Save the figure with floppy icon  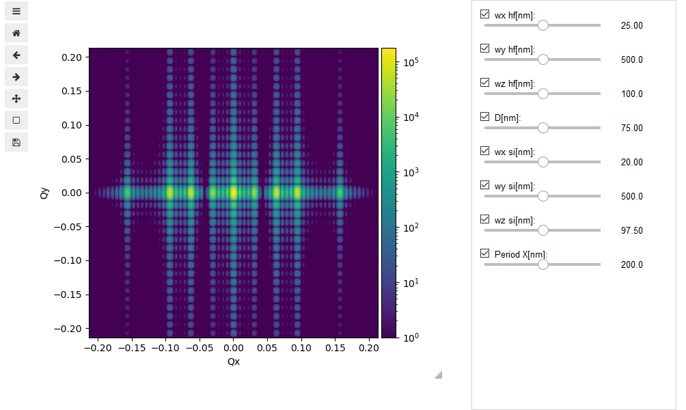tap(16, 142)
